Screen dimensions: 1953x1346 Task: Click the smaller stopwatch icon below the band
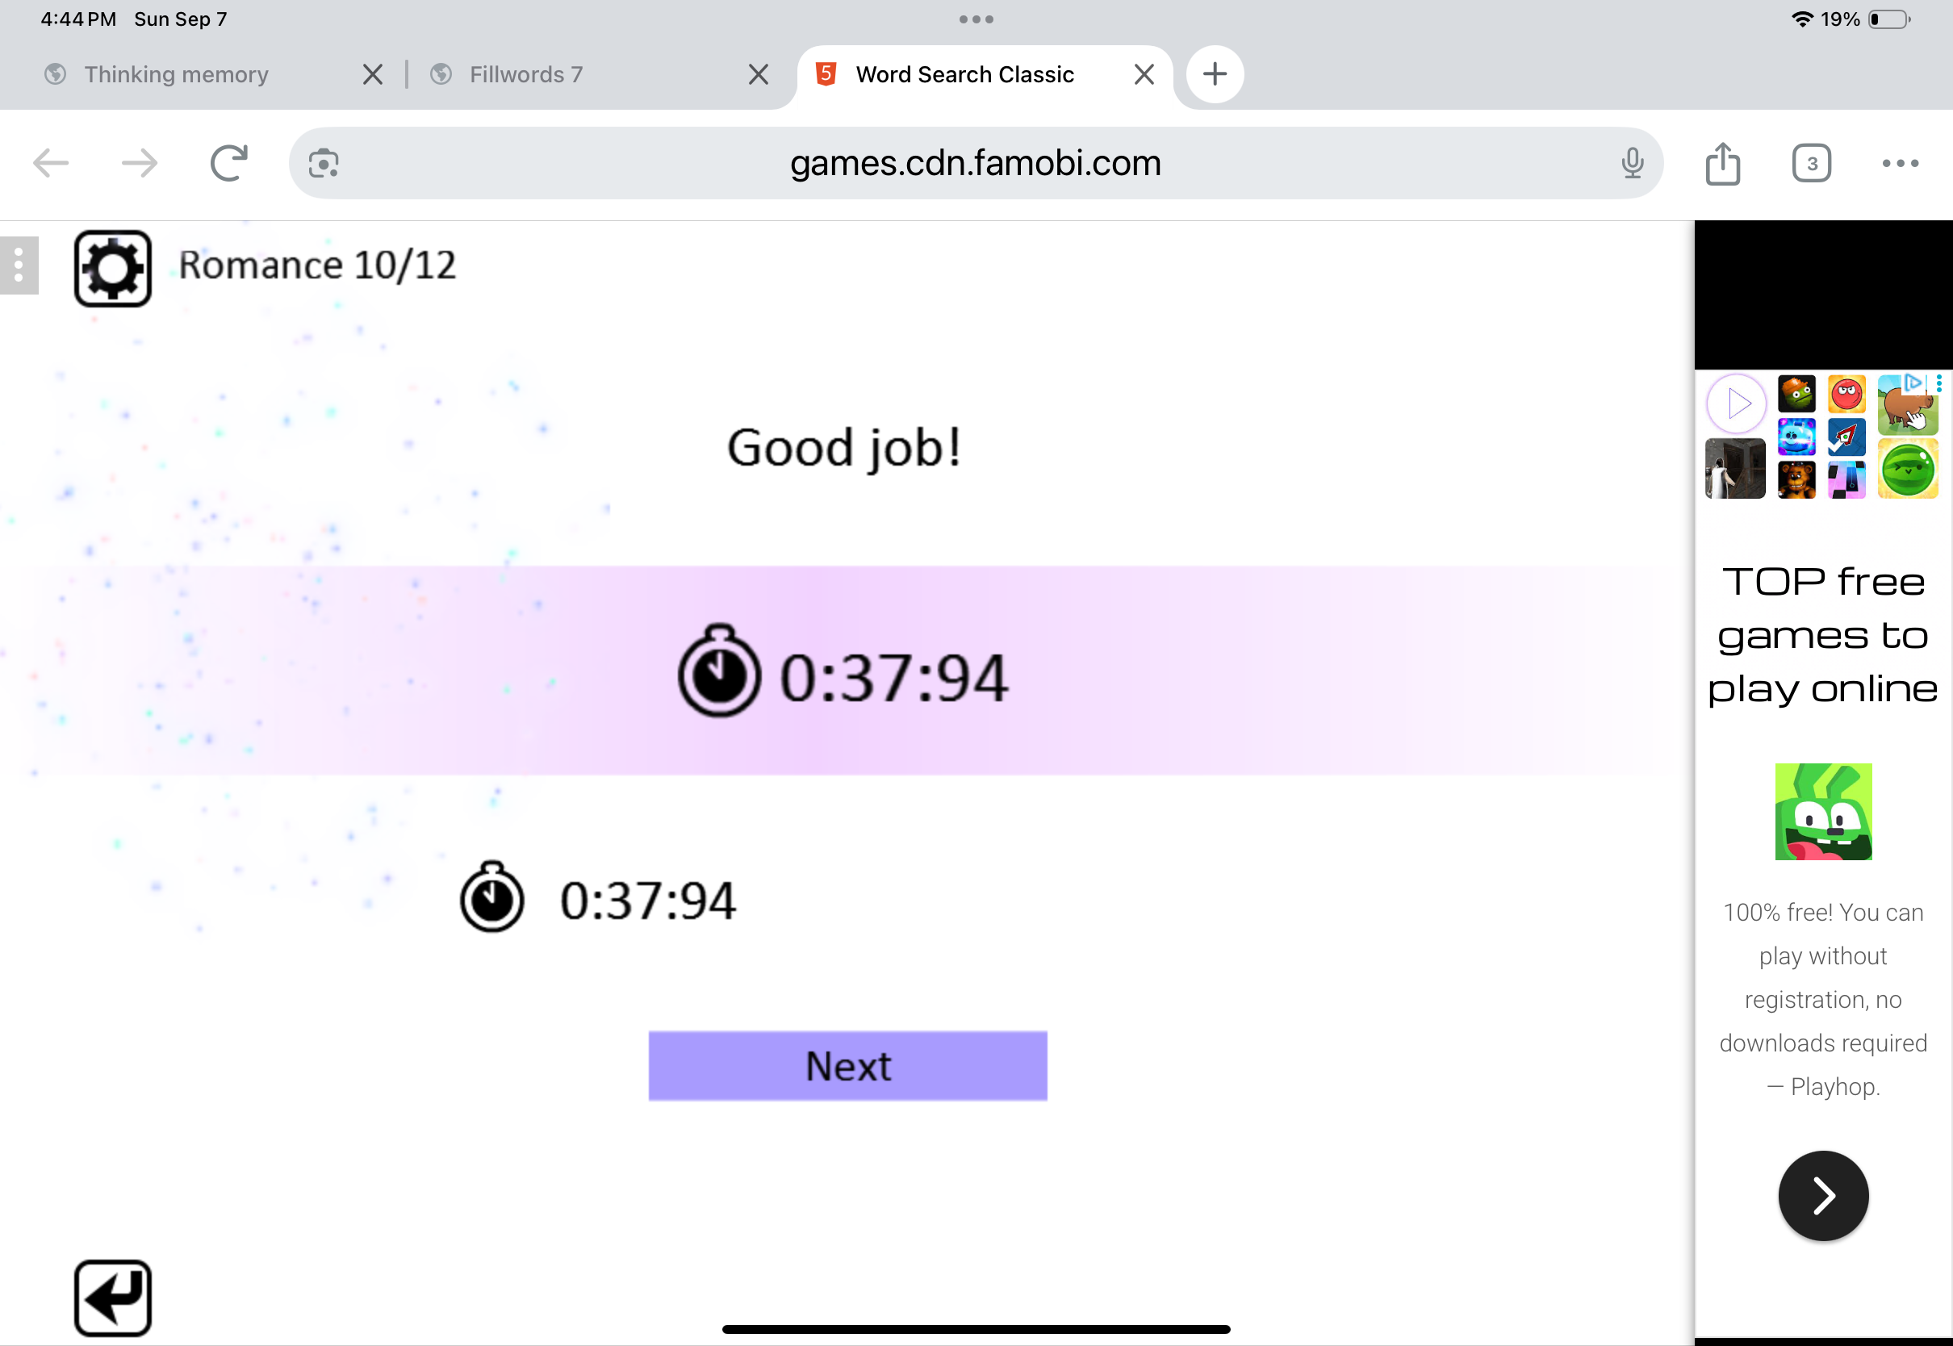(491, 897)
